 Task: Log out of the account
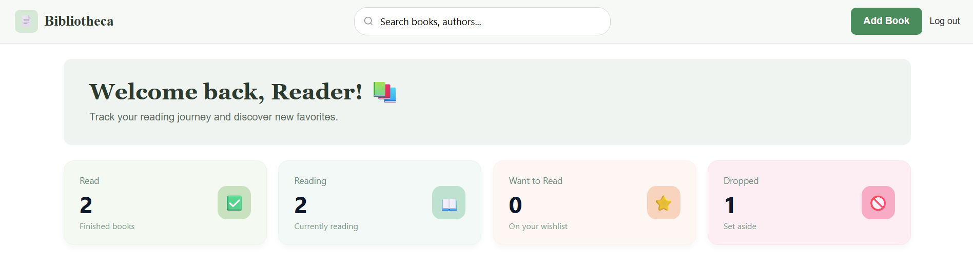click(x=944, y=21)
